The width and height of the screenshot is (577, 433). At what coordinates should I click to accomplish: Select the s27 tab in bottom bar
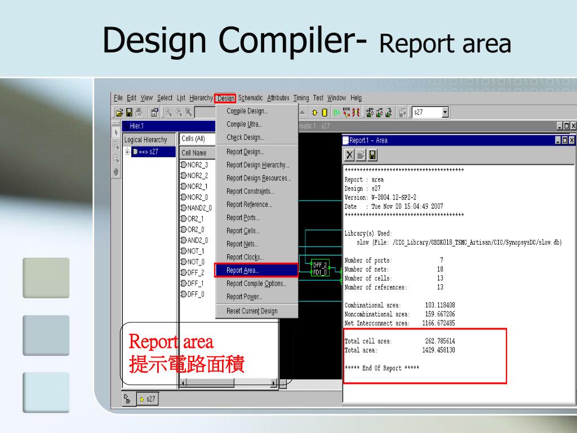[148, 399]
